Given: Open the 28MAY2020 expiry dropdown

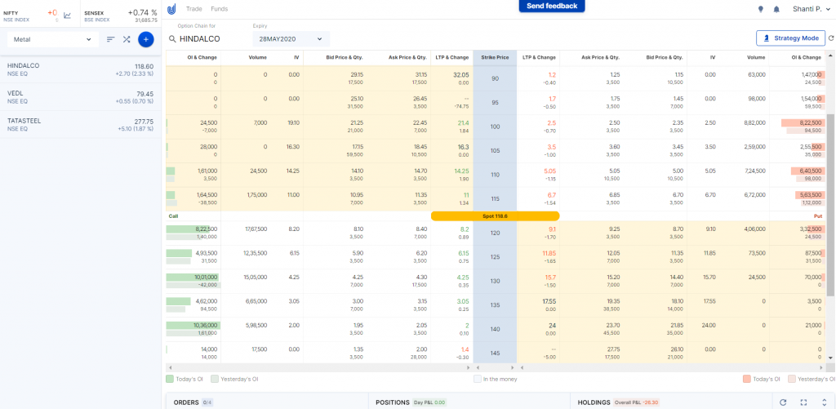Looking at the screenshot, I should click(291, 39).
